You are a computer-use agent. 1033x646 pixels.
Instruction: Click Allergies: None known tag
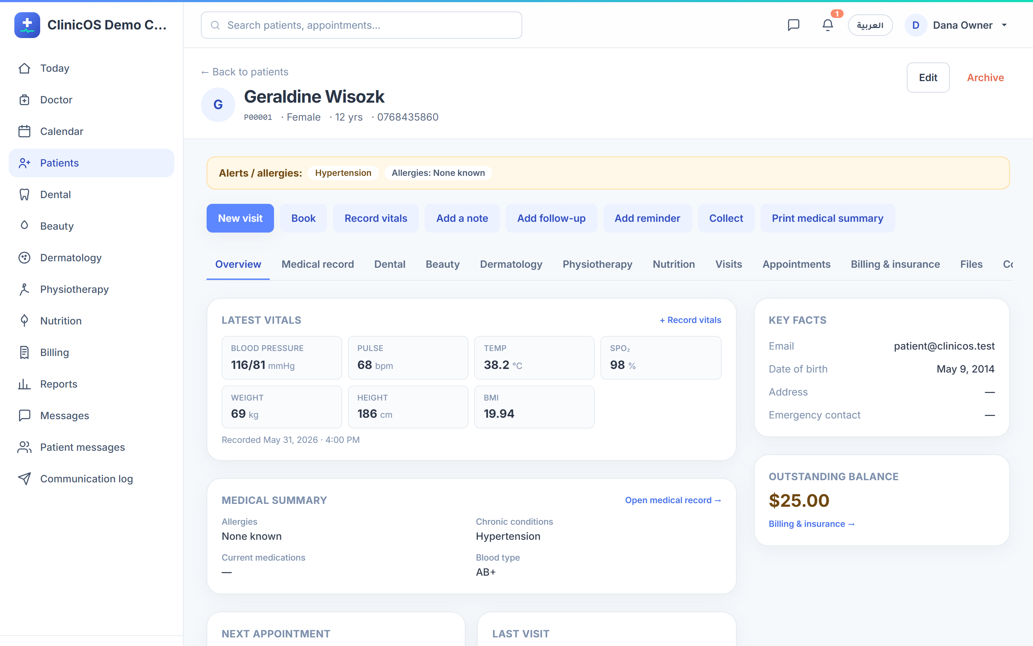coord(438,173)
